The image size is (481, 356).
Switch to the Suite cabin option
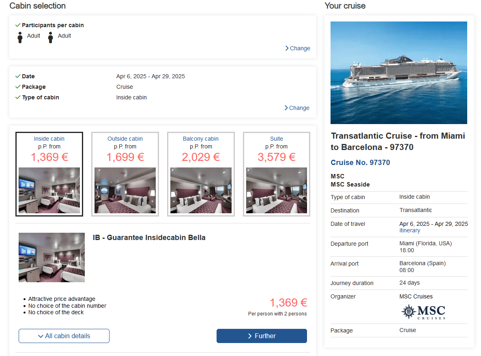coord(277,174)
